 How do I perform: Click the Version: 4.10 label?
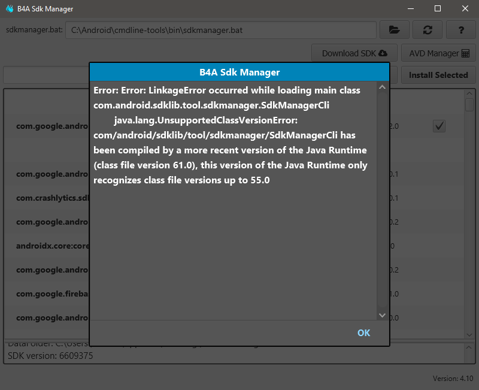click(453, 379)
